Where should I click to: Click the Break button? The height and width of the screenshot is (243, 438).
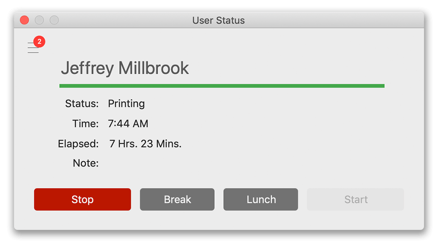177,199
